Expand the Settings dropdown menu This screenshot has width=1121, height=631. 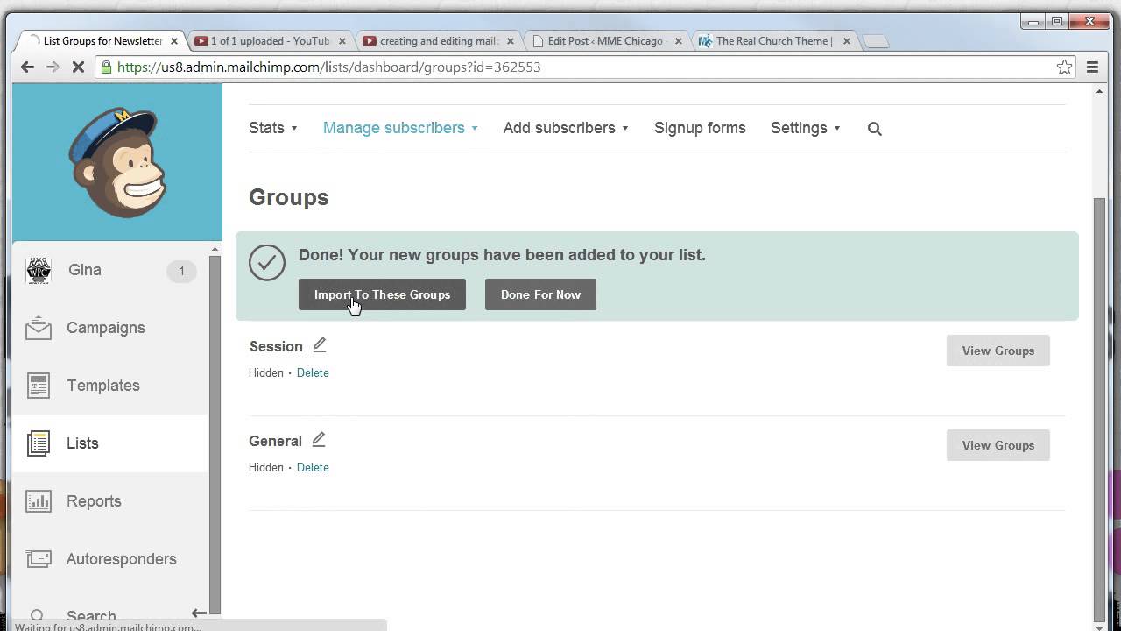(806, 128)
